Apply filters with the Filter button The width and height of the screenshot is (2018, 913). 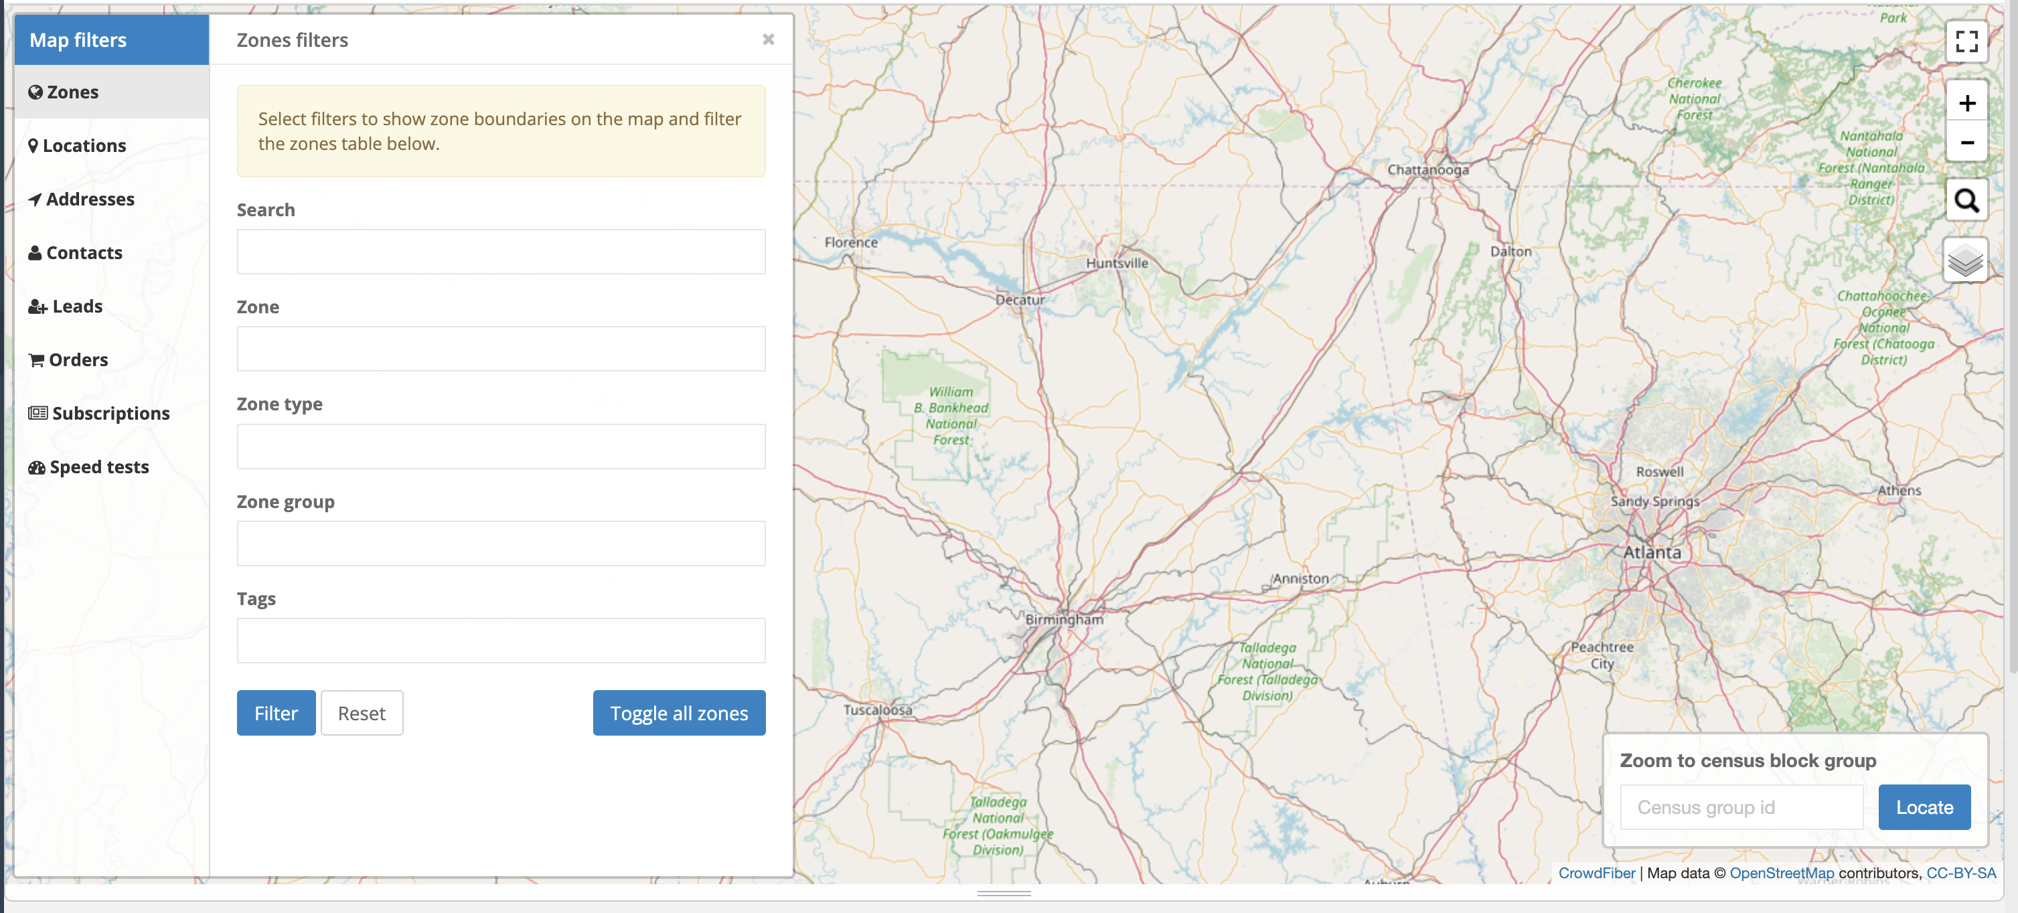[276, 713]
